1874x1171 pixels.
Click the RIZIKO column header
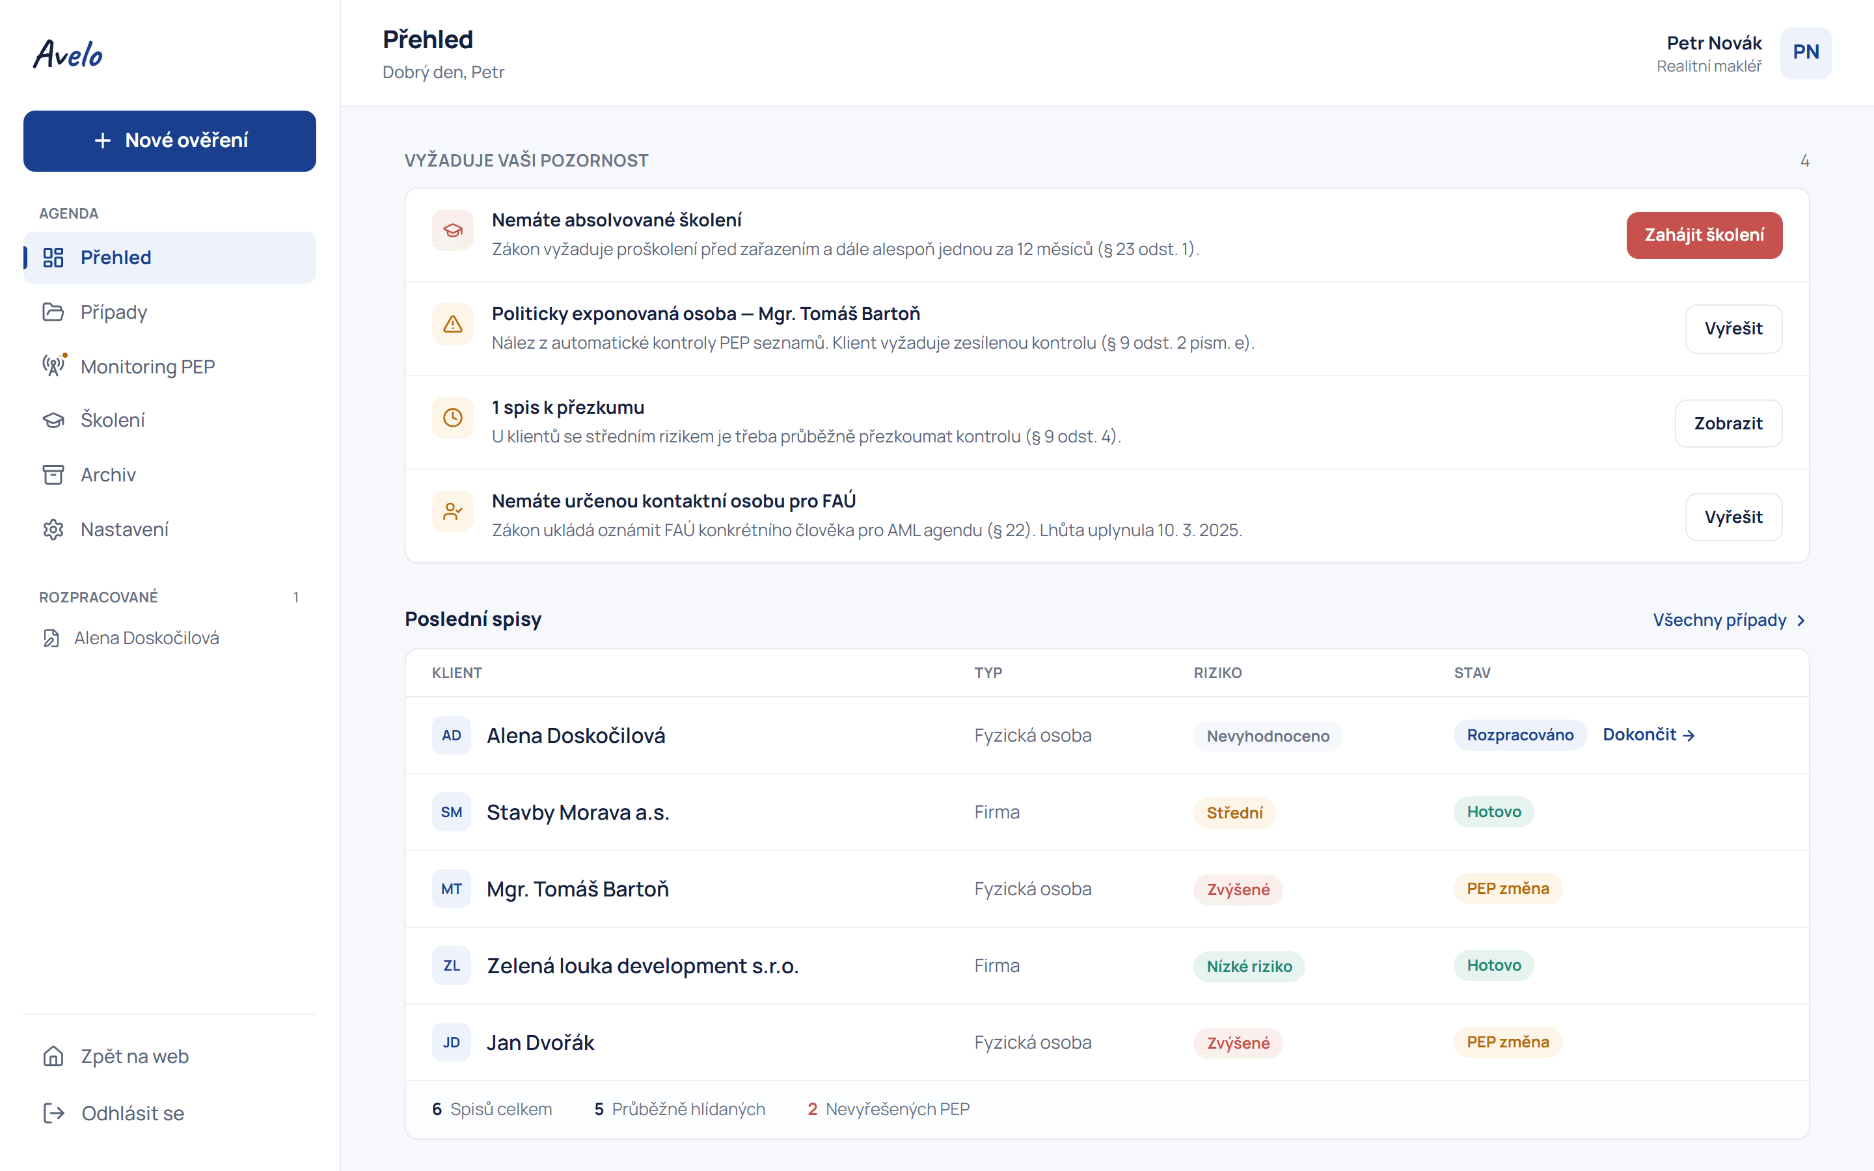[x=1217, y=673]
